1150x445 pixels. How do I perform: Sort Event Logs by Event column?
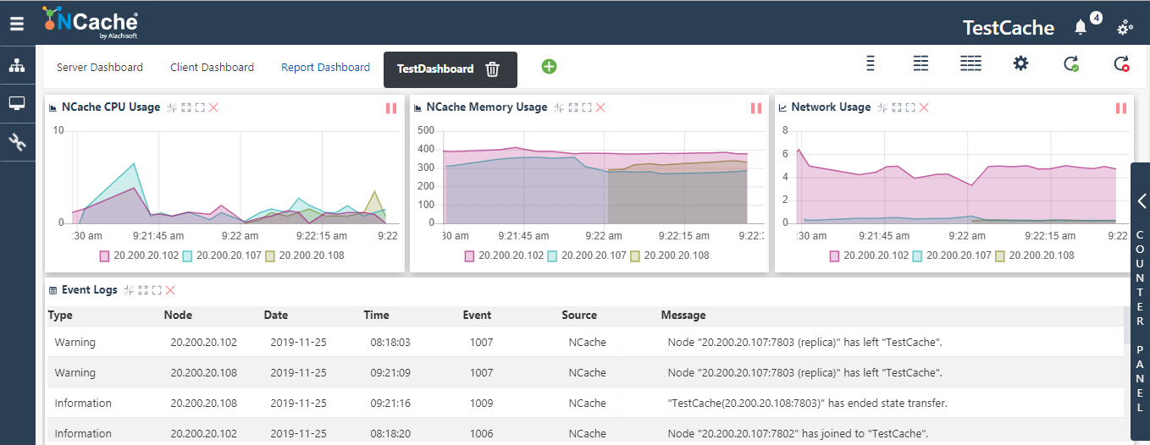click(x=477, y=316)
